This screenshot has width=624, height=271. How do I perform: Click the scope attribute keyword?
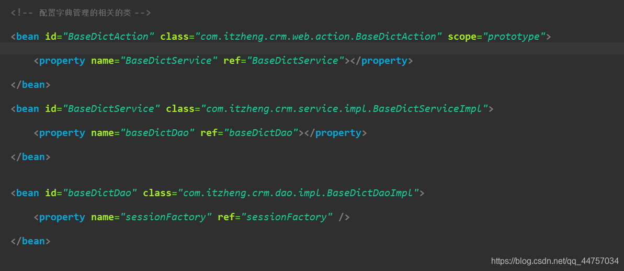click(462, 37)
